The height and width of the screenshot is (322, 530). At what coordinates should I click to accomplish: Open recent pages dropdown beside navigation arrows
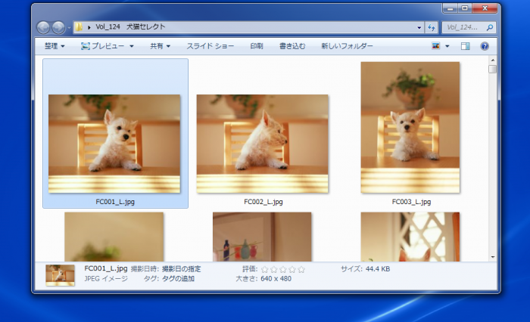(x=69, y=28)
